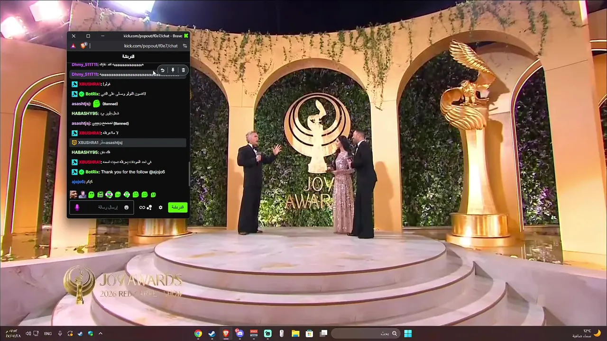The width and height of the screenshot is (607, 341).
Task: Click username ajojo6 in chat
Action: point(77,182)
